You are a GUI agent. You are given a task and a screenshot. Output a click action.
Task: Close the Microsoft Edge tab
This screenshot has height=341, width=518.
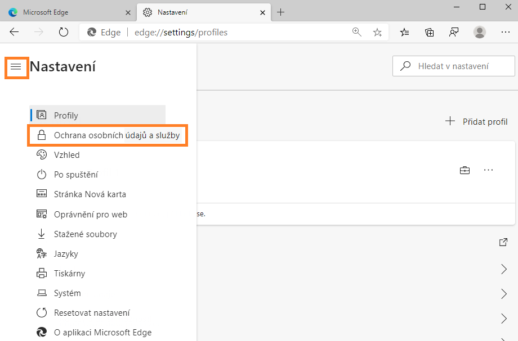[x=128, y=12]
